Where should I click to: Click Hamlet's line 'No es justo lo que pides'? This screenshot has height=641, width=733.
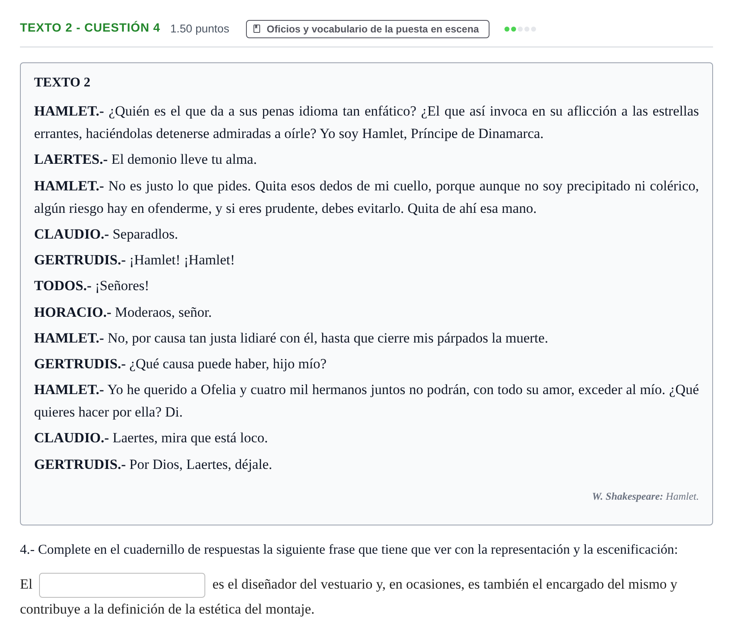pyautogui.click(x=366, y=197)
